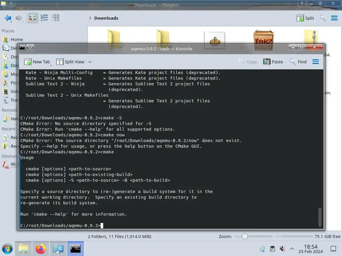
Task: Click Split View in Konsole toolbar
Action: coord(70,62)
